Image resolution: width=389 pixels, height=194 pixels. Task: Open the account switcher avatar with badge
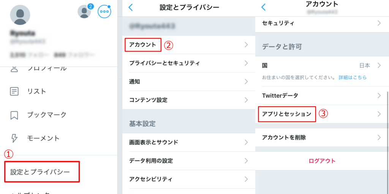point(84,11)
